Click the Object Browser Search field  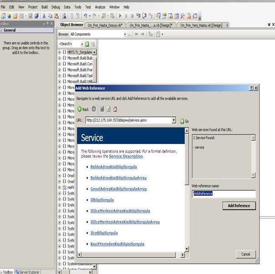(x=70, y=44)
